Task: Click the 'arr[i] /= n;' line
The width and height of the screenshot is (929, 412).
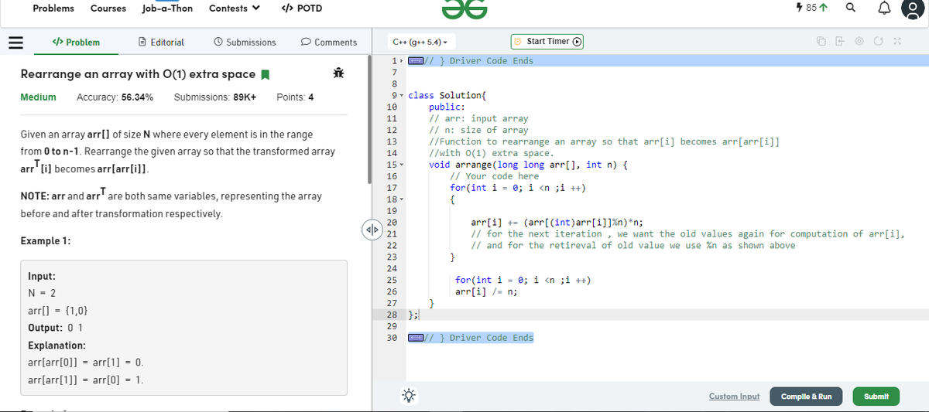Action: point(486,291)
